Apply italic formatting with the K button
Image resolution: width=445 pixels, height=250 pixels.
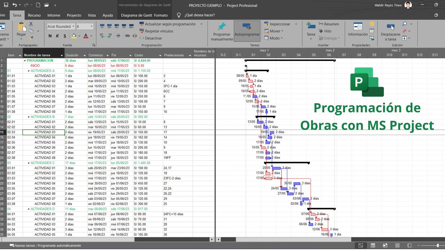tap(57, 36)
